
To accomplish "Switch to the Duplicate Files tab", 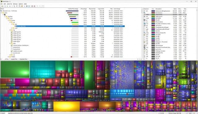I will [24, 59].
